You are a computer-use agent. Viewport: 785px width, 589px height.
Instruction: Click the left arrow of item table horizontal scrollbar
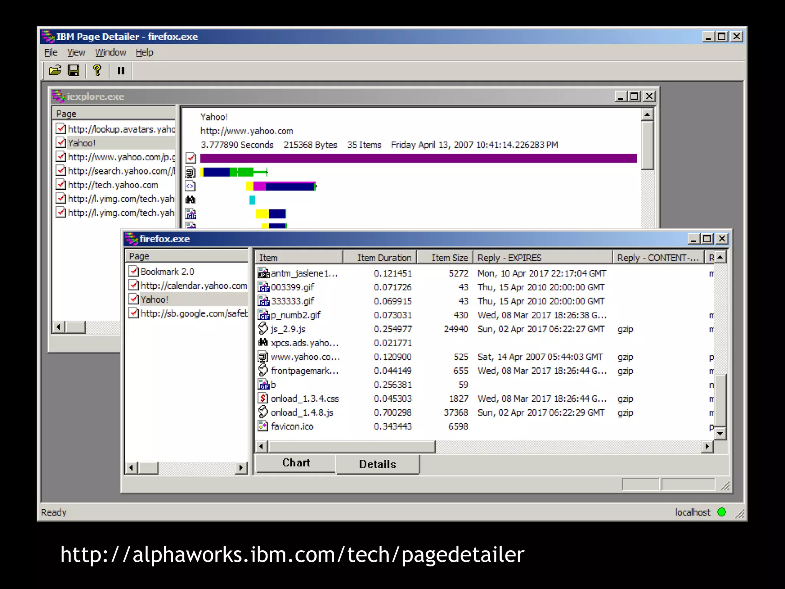tap(261, 446)
